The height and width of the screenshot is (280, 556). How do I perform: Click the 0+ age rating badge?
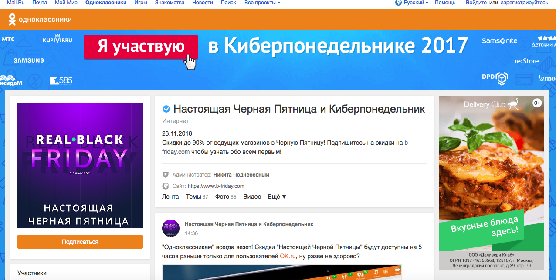(537, 103)
